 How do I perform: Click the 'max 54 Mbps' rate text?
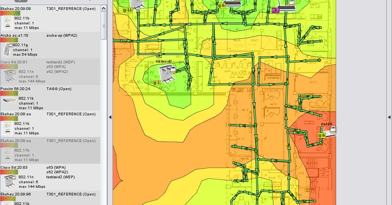[25, 54]
